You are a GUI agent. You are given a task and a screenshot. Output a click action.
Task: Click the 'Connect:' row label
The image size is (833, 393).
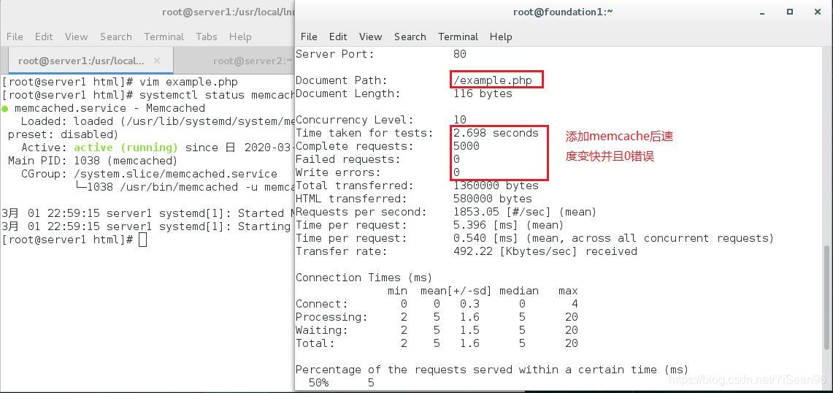[322, 304]
